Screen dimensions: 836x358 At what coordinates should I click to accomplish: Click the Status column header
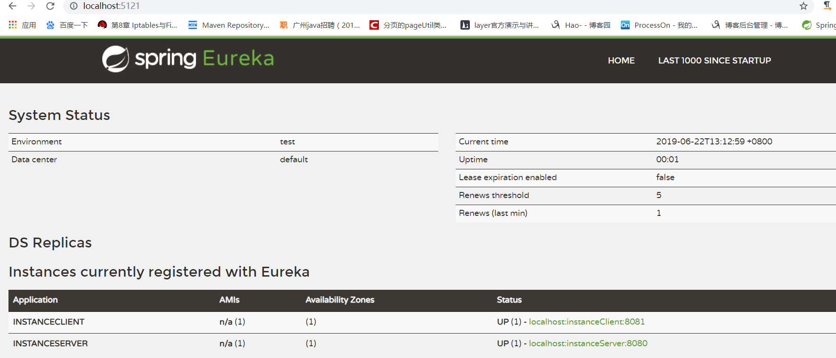(509, 300)
